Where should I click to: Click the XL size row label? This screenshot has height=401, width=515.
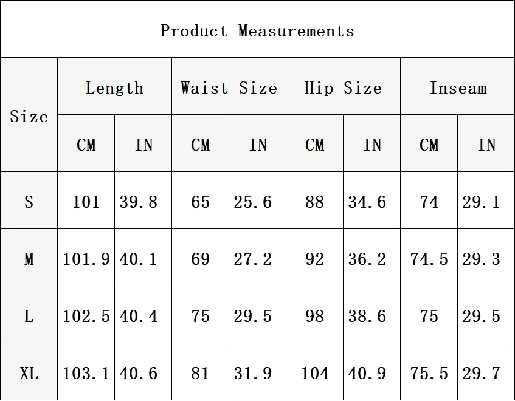[x=29, y=373]
